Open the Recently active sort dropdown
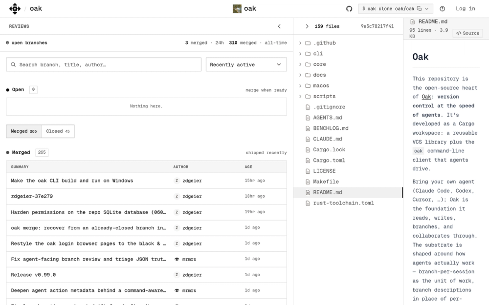The height and width of the screenshot is (305, 489). pos(246,64)
